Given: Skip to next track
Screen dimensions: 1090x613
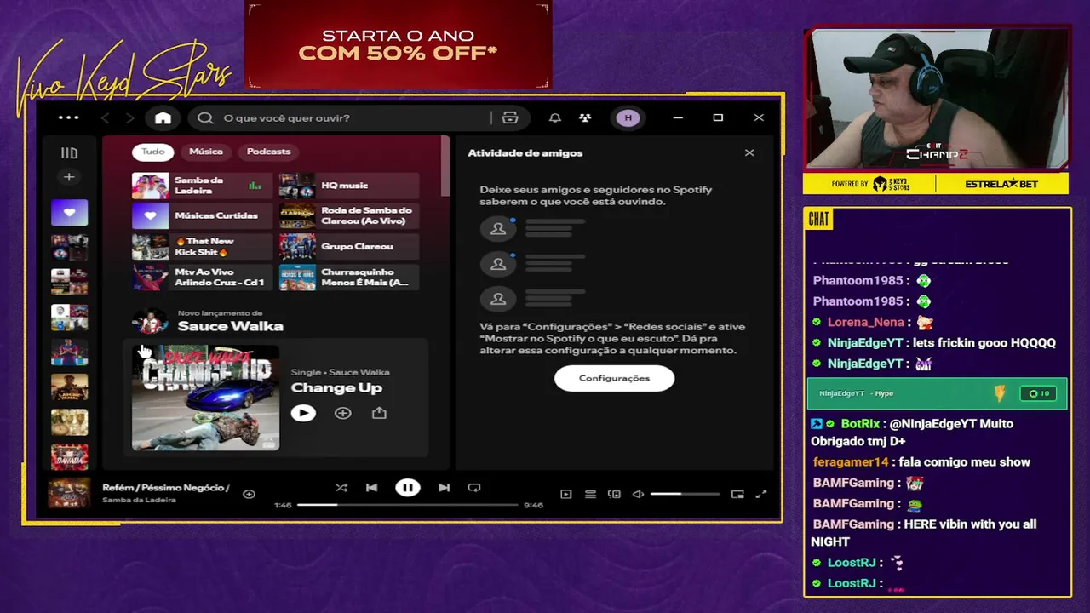Looking at the screenshot, I should pyautogui.click(x=444, y=488).
